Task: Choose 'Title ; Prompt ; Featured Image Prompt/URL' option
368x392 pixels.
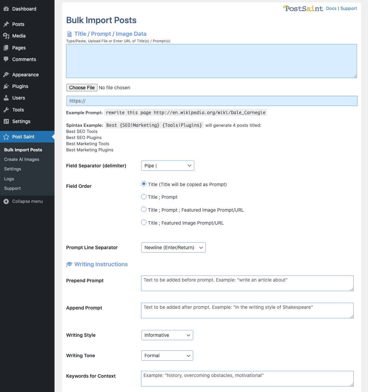Action: (x=144, y=210)
